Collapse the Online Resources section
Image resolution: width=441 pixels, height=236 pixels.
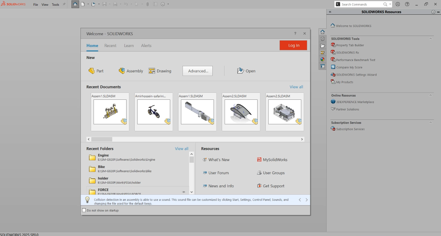pyautogui.click(x=430, y=95)
